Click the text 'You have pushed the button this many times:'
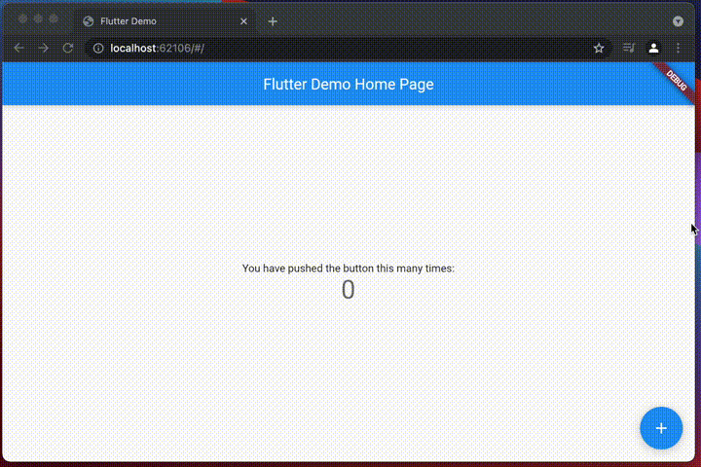The height and width of the screenshot is (467, 701). point(349,269)
